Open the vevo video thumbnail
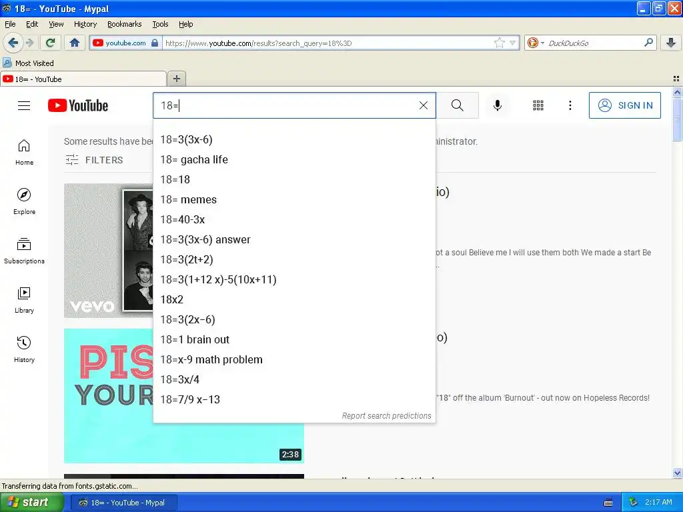The height and width of the screenshot is (512, 683). pyautogui.click(x=109, y=251)
